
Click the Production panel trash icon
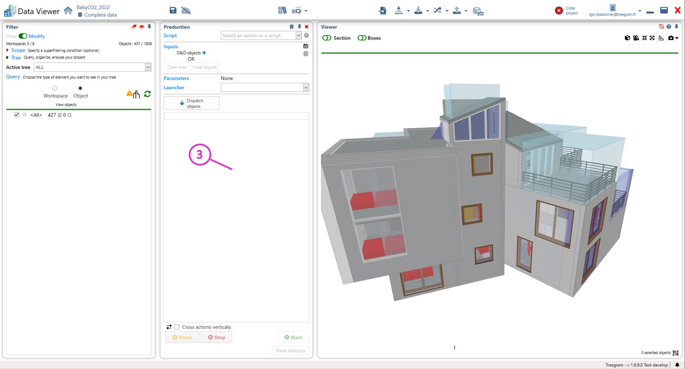coord(291,27)
